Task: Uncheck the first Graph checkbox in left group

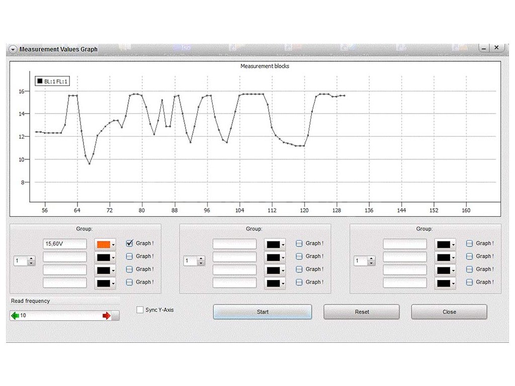Action: 129,243
